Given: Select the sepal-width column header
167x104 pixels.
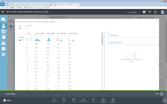Looking at the screenshot, I should click(x=51, y=33).
